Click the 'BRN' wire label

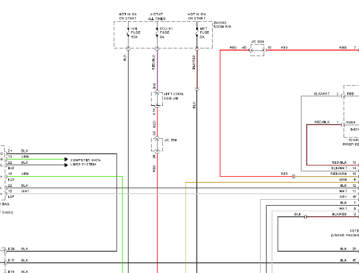[343, 180]
